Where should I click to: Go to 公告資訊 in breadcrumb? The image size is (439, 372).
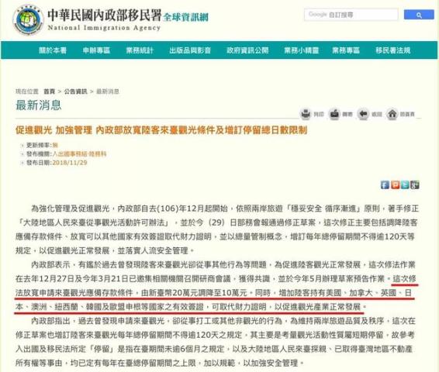tap(75, 91)
